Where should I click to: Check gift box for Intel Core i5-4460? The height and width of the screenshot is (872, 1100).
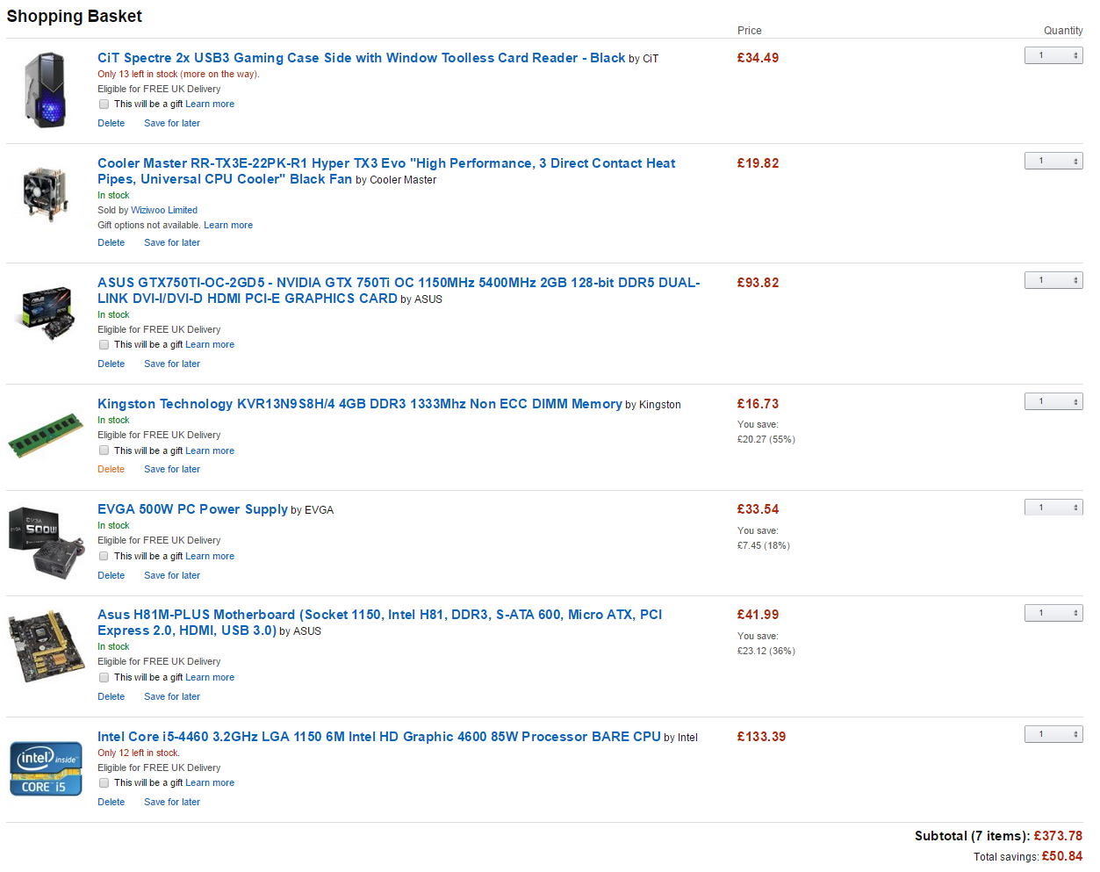click(104, 783)
